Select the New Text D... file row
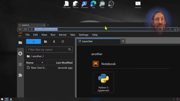This screenshot has width=180, height=101. 49,68
